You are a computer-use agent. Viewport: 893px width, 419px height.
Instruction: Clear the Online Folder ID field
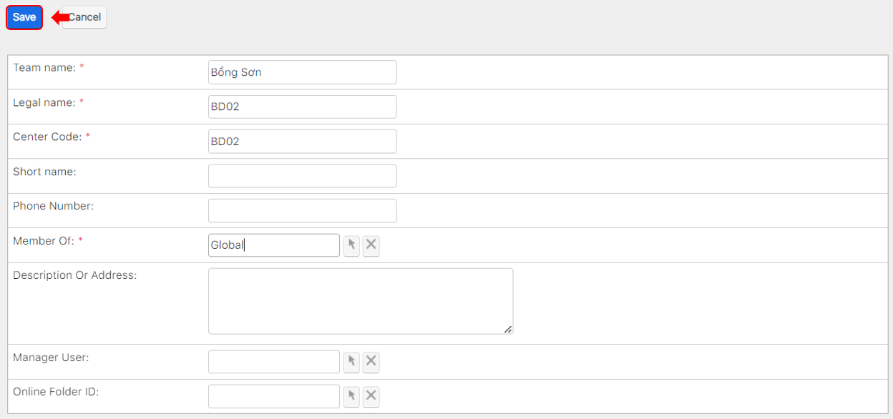(x=371, y=396)
